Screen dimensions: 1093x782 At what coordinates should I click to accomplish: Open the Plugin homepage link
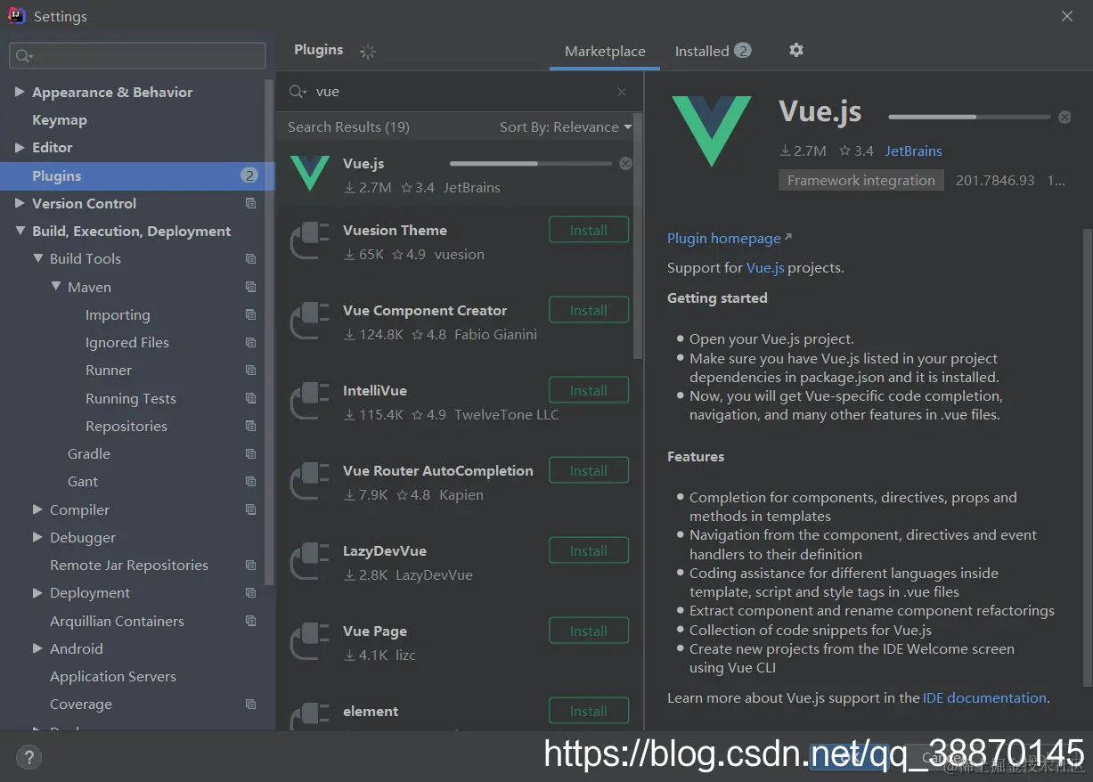tap(729, 238)
